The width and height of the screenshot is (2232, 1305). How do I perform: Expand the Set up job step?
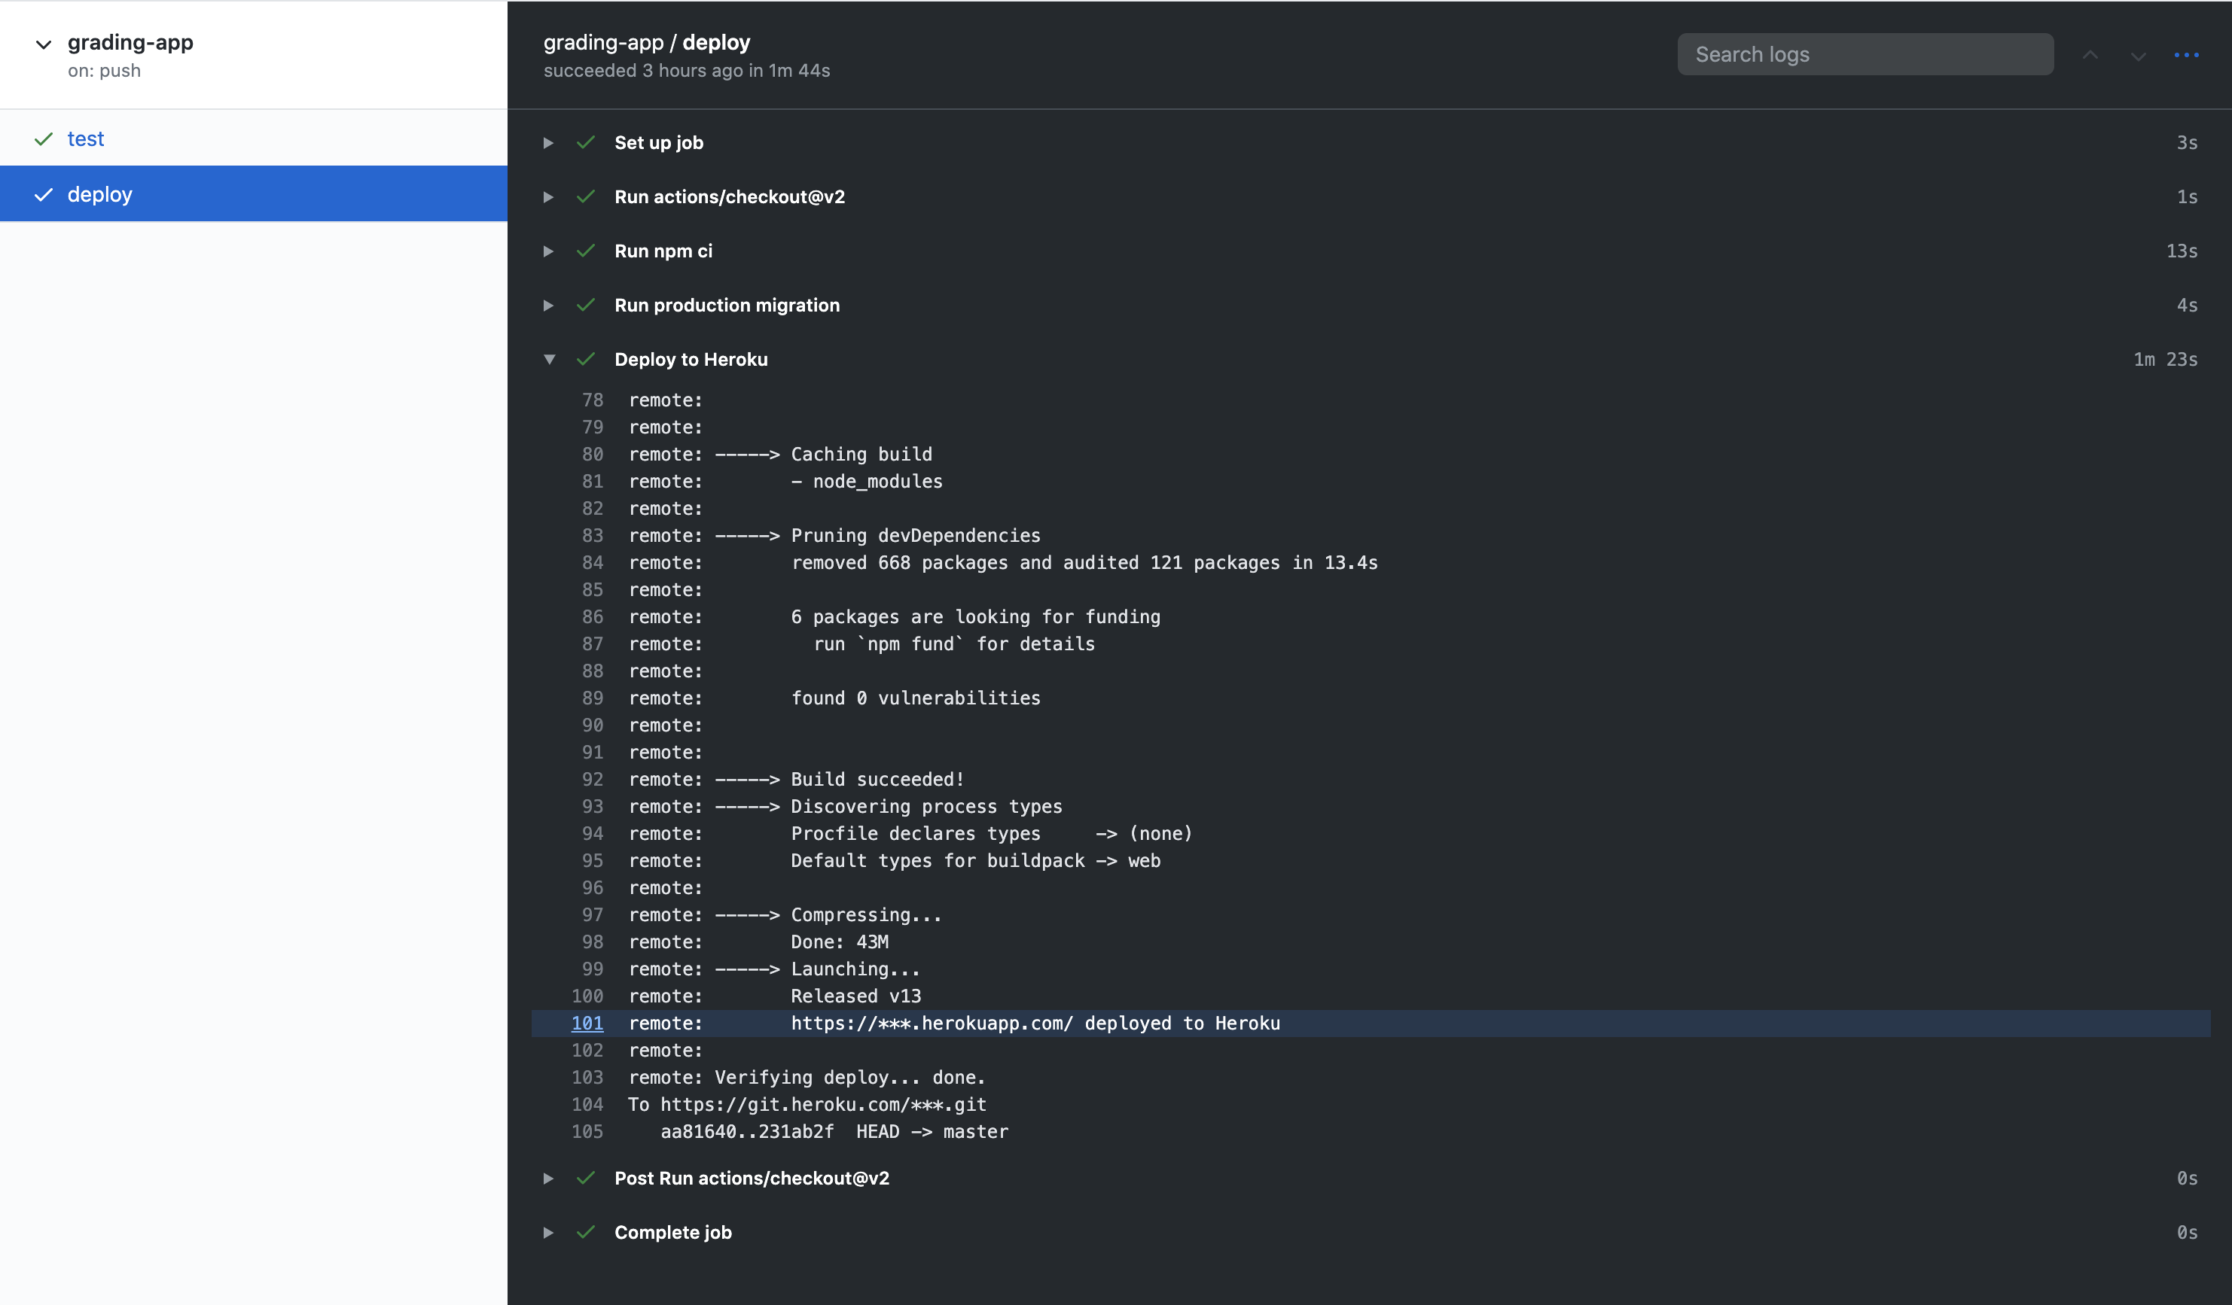(549, 142)
